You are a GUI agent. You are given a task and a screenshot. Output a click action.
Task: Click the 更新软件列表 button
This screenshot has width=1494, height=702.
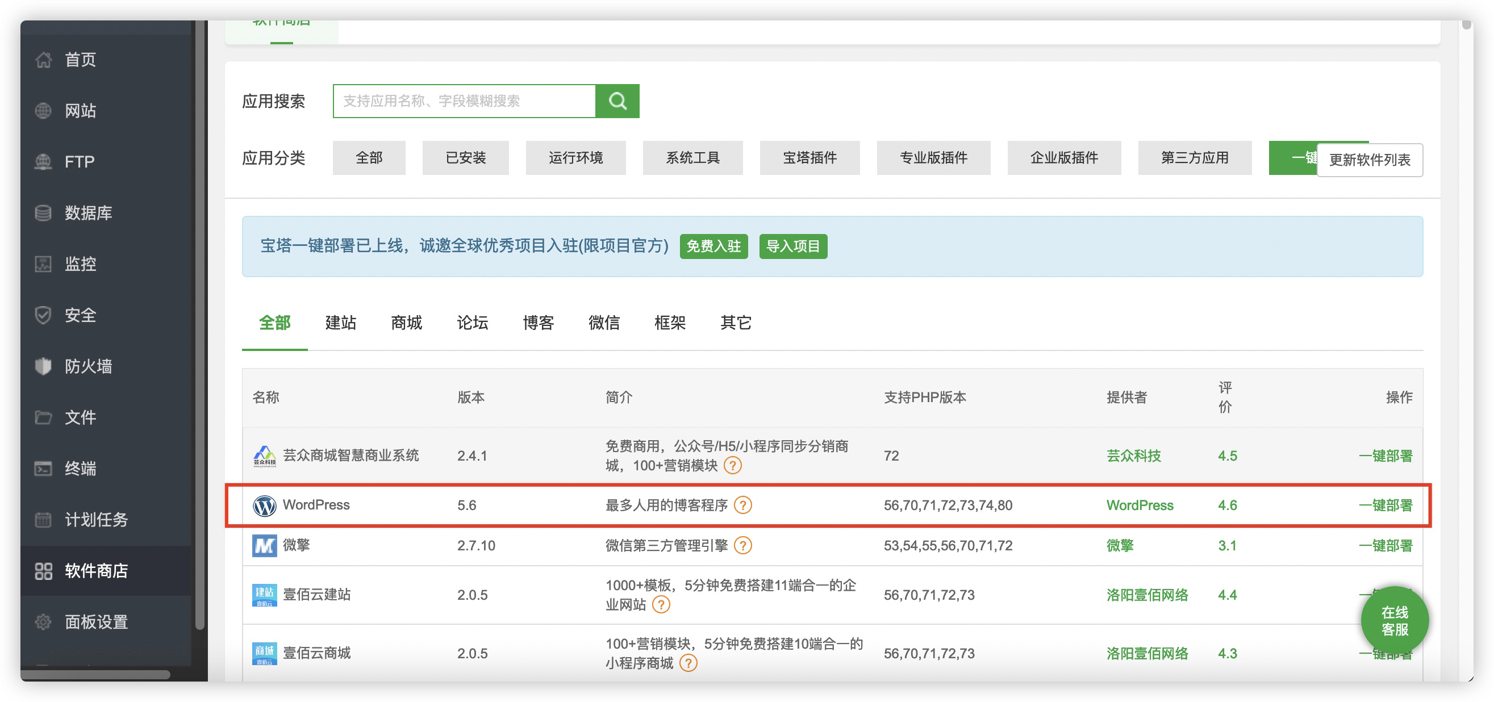point(1369,160)
